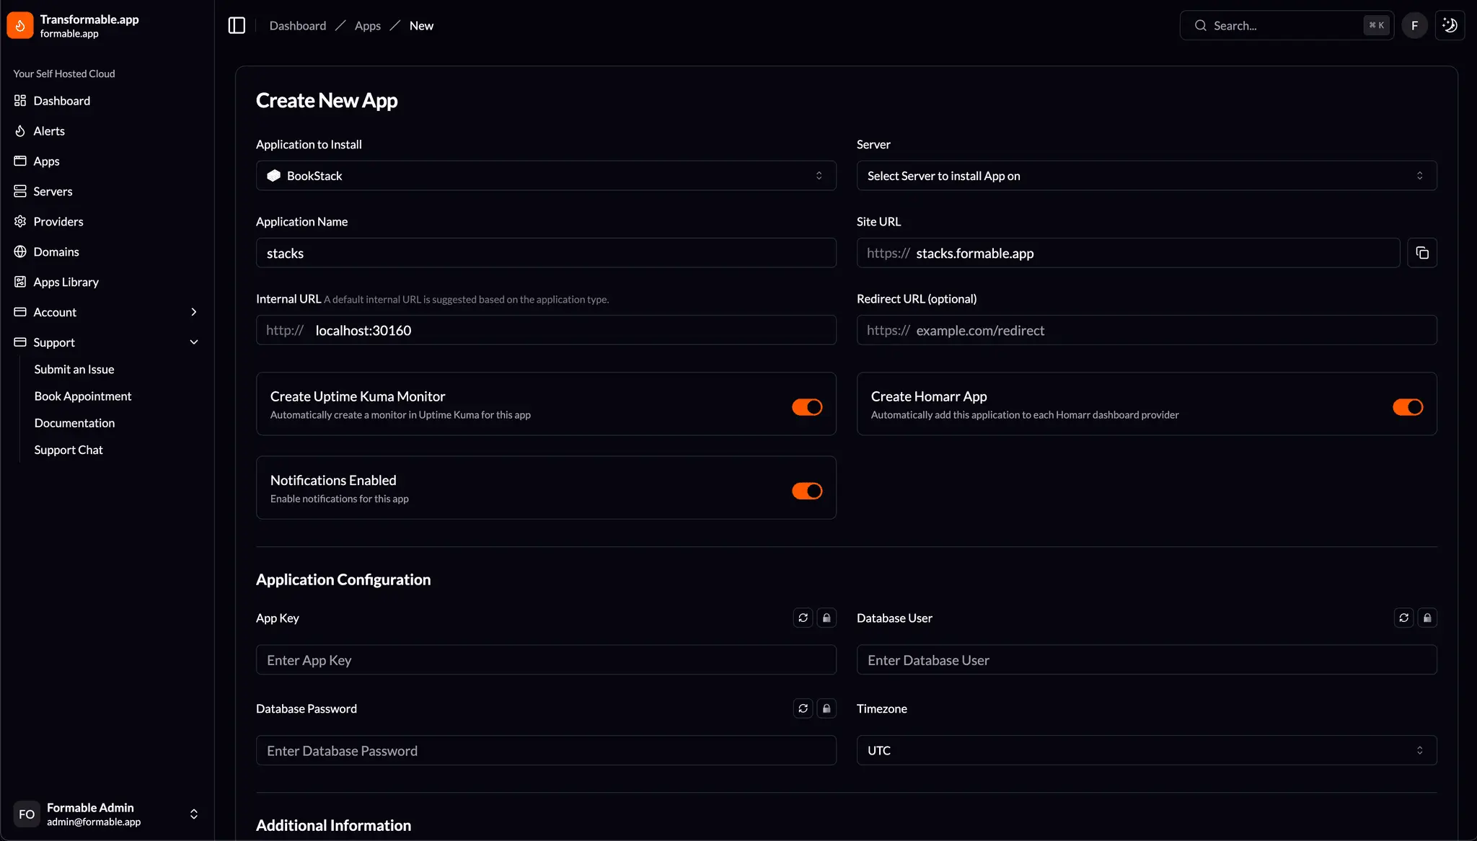The image size is (1477, 841).
Task: Click the Dashboard grid icon in sidebar
Action: click(20, 100)
